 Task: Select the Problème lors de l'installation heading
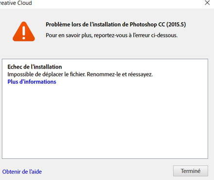point(116,24)
